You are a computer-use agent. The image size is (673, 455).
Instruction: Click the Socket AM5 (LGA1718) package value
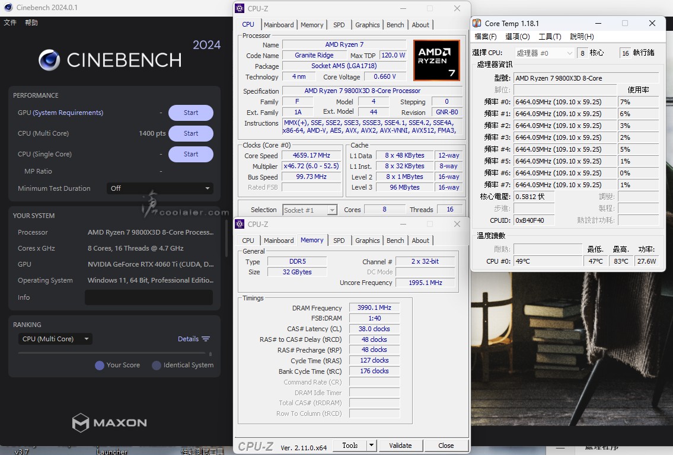(x=344, y=66)
